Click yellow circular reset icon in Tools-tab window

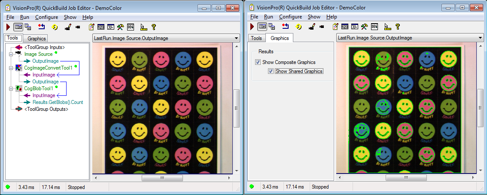point(55,27)
